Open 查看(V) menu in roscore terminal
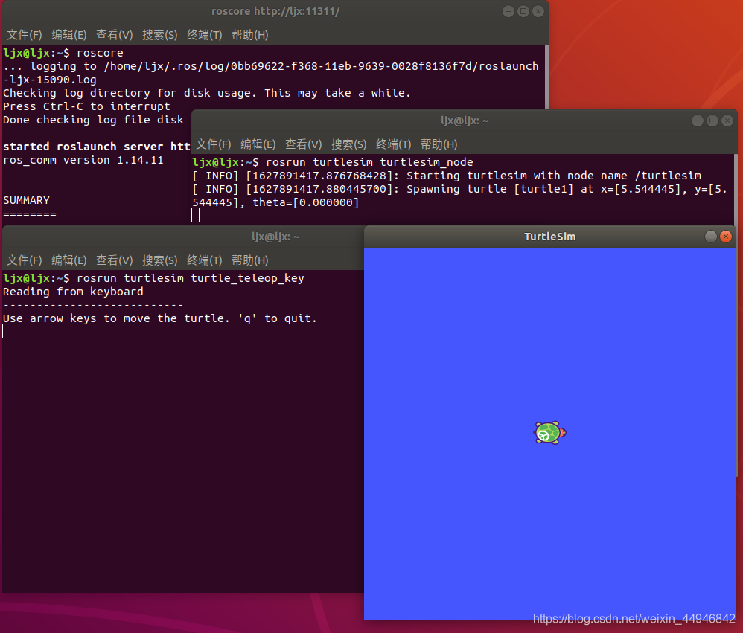Screen dimensions: 743x633 coord(114,35)
